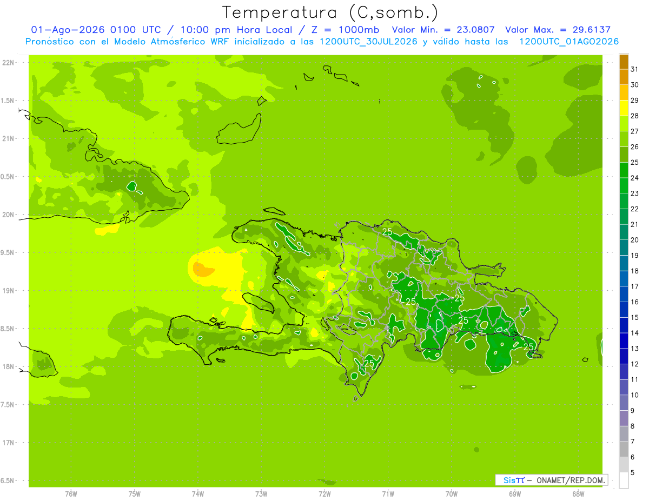Click the '5' color scale label
Viewport: 649px width, 501px height.
632,473
